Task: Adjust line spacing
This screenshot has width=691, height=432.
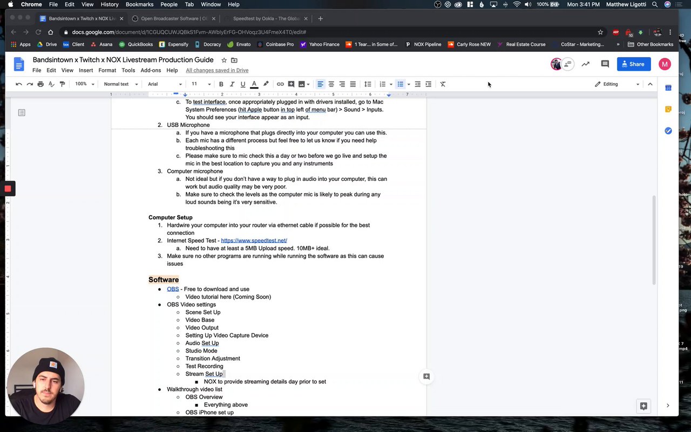Action: click(368, 84)
